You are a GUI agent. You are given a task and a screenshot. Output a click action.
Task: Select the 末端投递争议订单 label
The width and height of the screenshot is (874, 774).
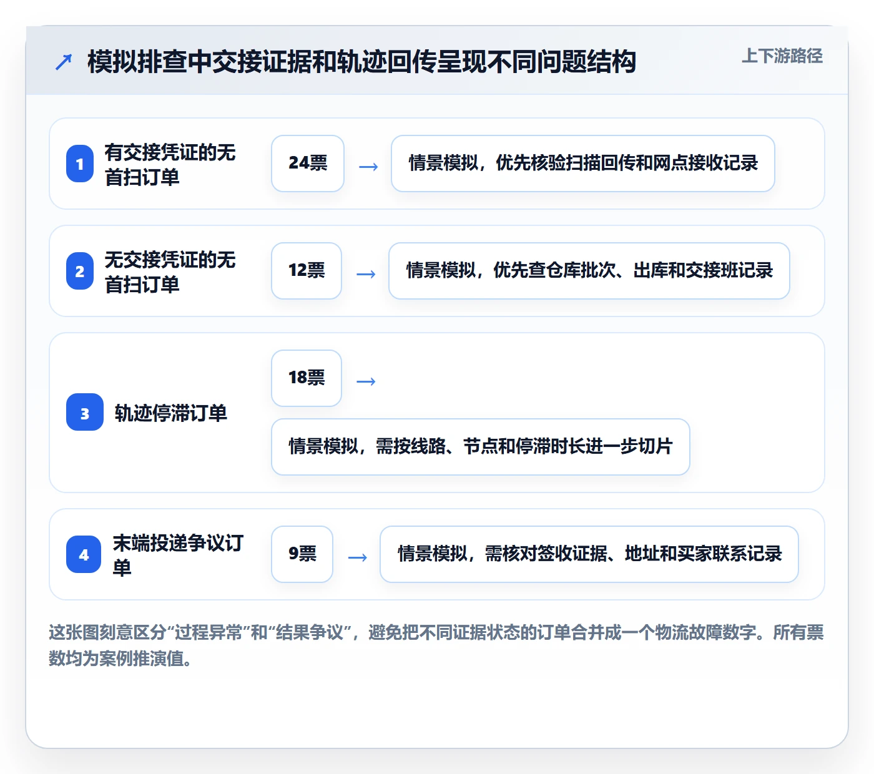[x=179, y=555]
